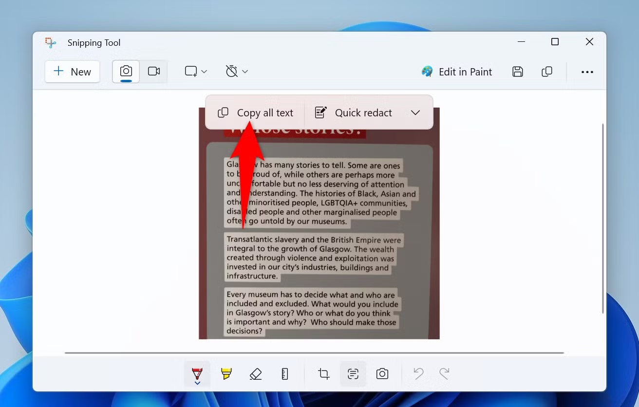The width and height of the screenshot is (639, 407).
Task: Switch to Snip screenshot mode
Action: 126,72
